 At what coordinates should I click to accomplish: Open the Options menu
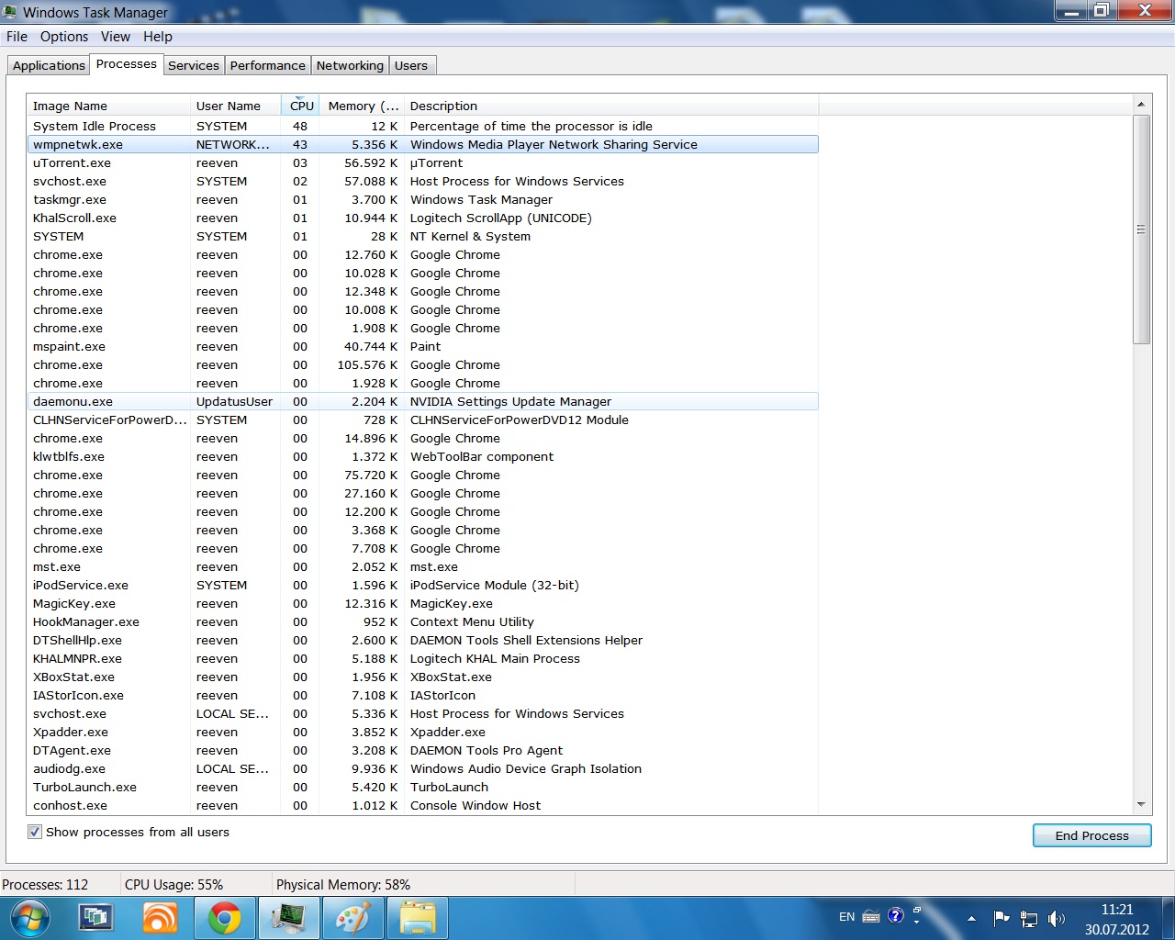pos(64,37)
